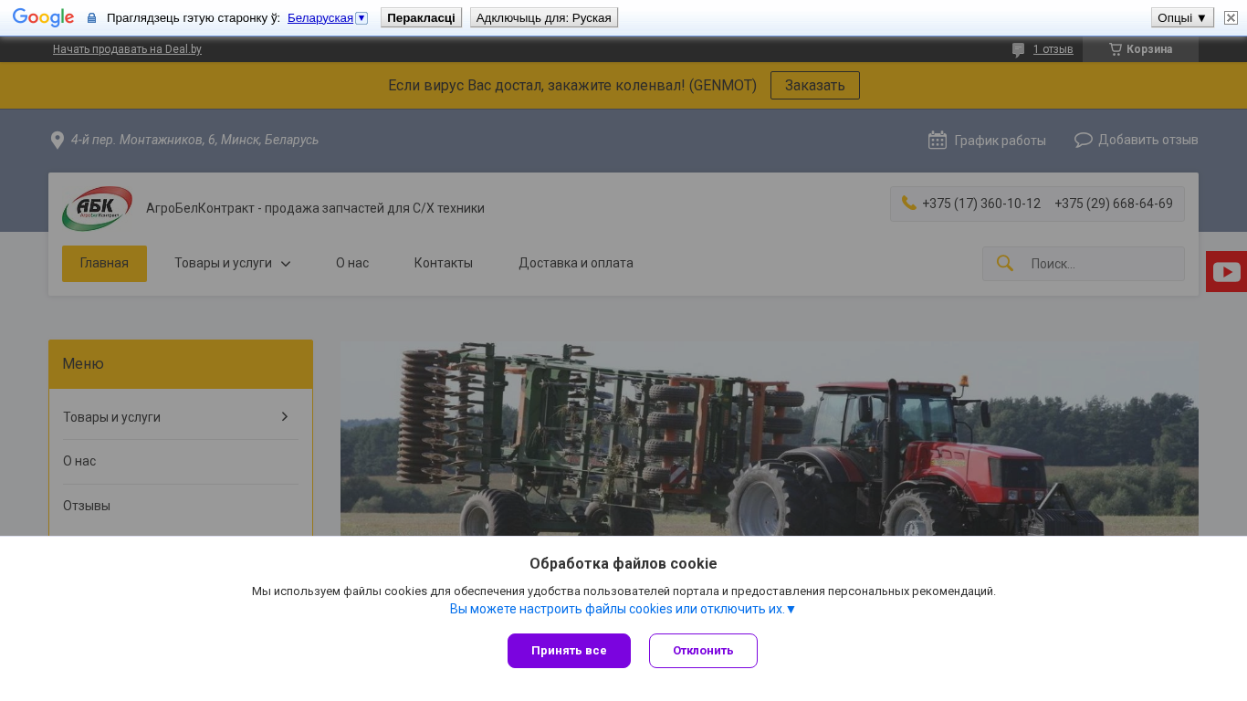Open Товары и услуги in sidebar menu

[x=111, y=417]
